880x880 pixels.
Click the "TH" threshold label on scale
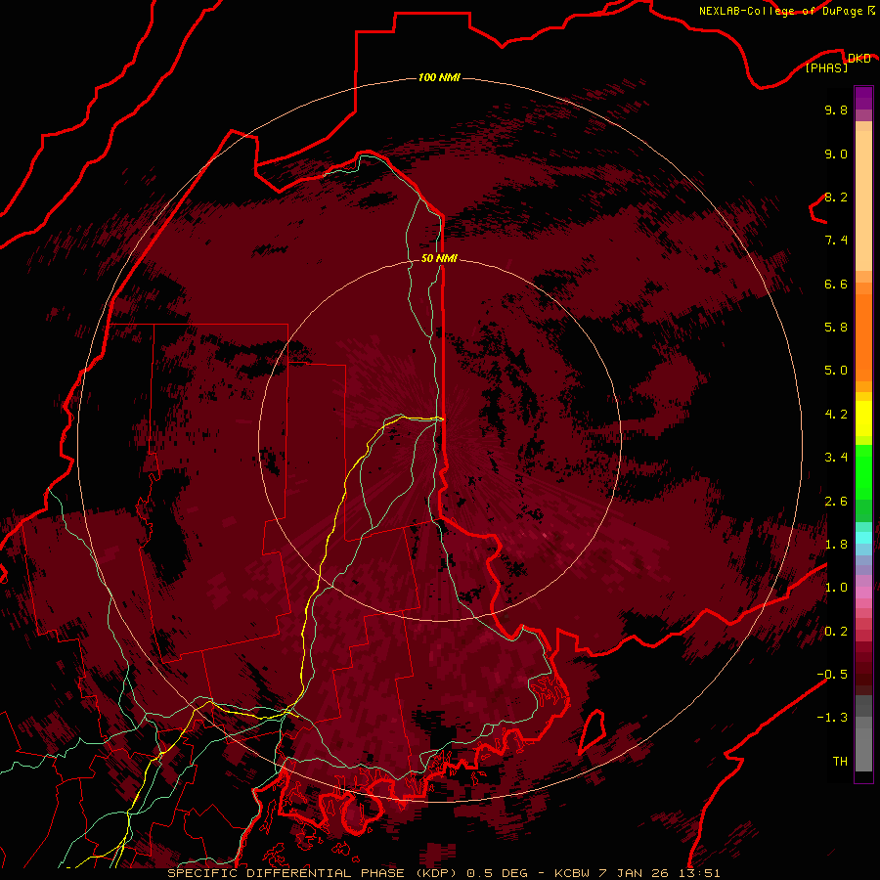[840, 761]
